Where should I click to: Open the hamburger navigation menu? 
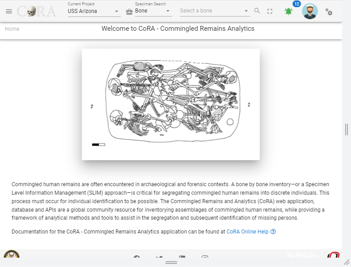click(9, 11)
